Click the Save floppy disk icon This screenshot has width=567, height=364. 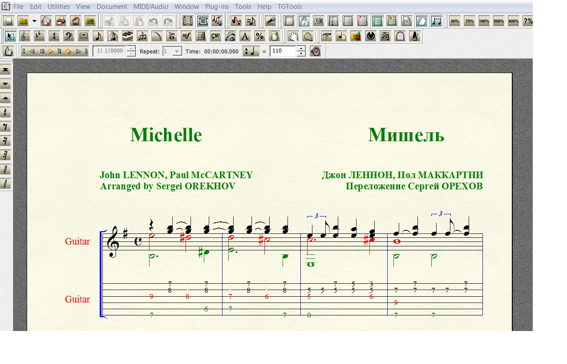[x=46, y=21]
